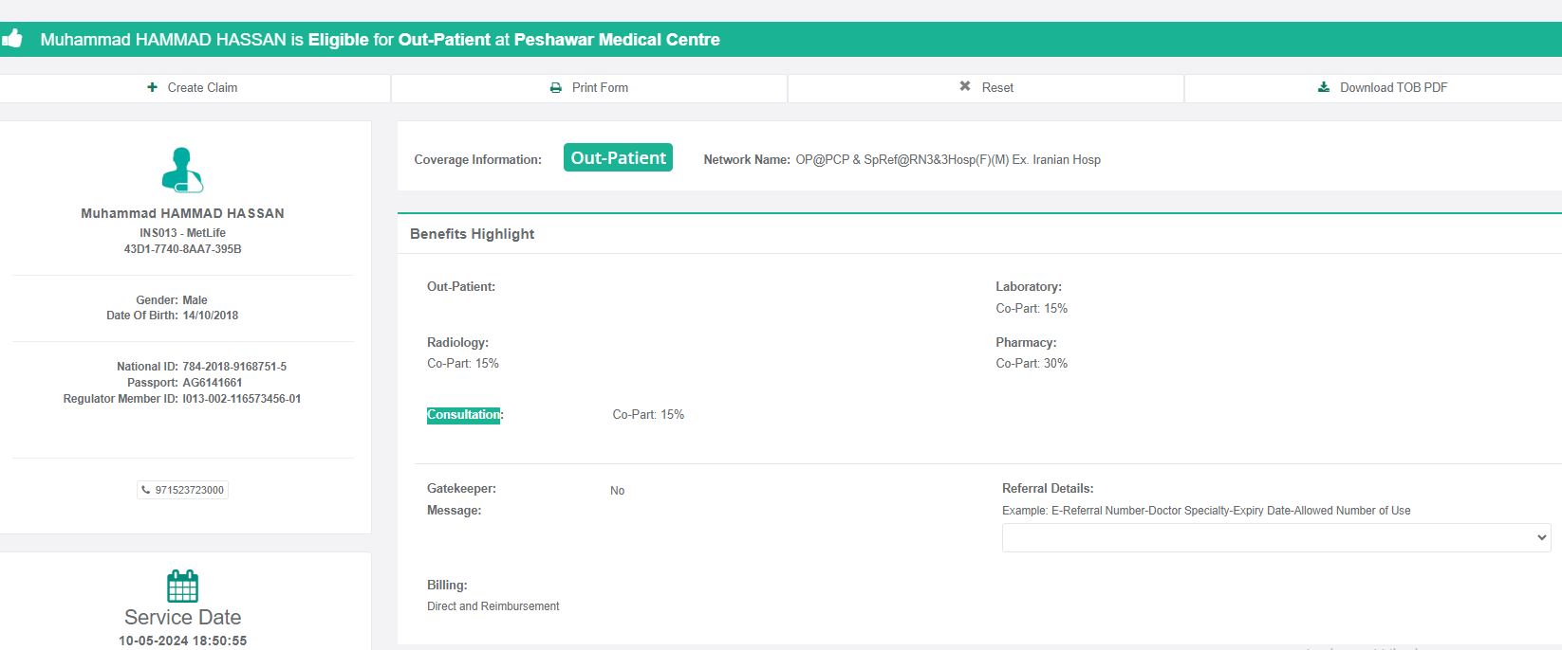Click the thumbs-up eligibility icon
1562x650 pixels.
tap(11, 39)
